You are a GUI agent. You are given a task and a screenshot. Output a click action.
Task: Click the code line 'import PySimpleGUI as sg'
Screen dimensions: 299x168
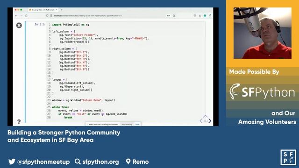(x=71, y=25)
